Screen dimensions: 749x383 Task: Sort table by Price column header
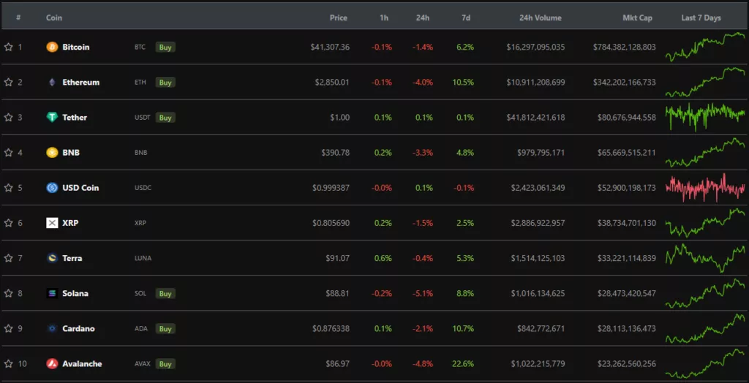click(338, 18)
